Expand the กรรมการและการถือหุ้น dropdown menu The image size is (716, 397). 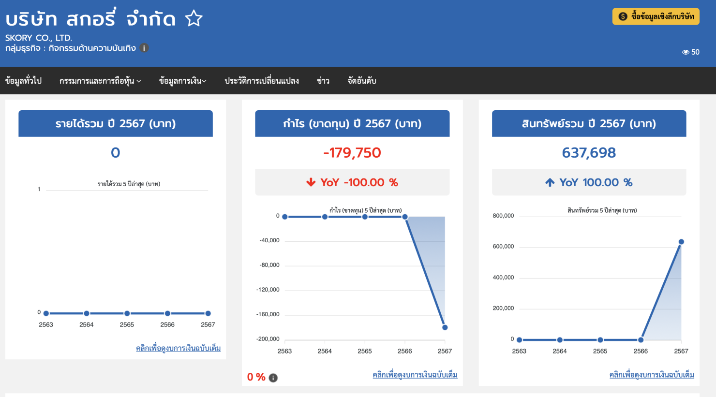coord(100,81)
